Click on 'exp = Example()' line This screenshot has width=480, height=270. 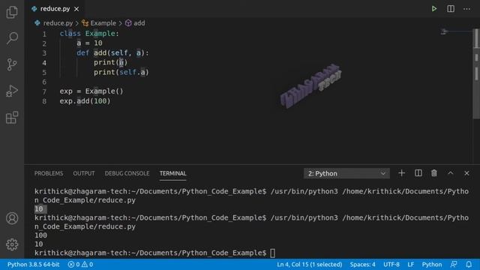coord(91,91)
